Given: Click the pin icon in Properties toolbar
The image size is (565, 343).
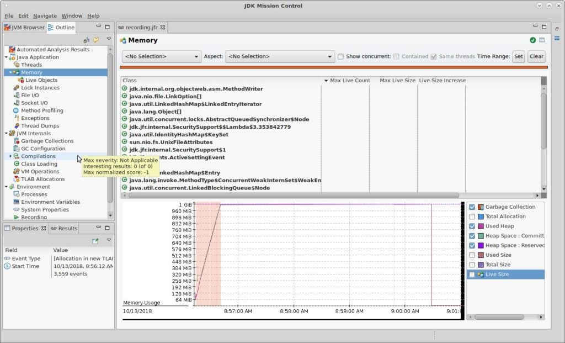Looking at the screenshot, I should click(x=95, y=241).
